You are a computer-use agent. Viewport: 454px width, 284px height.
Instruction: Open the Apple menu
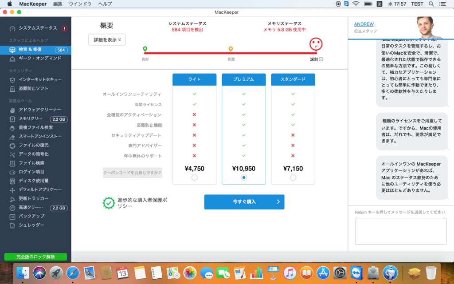click(x=10, y=4)
